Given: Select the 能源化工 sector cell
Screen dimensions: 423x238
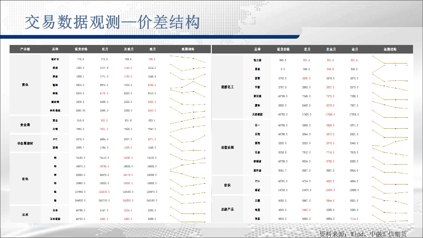Looking at the screenshot, I should coord(227,87).
